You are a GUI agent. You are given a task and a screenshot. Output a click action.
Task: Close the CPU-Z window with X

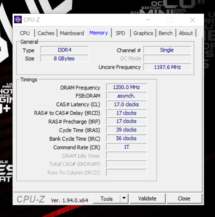192,20
